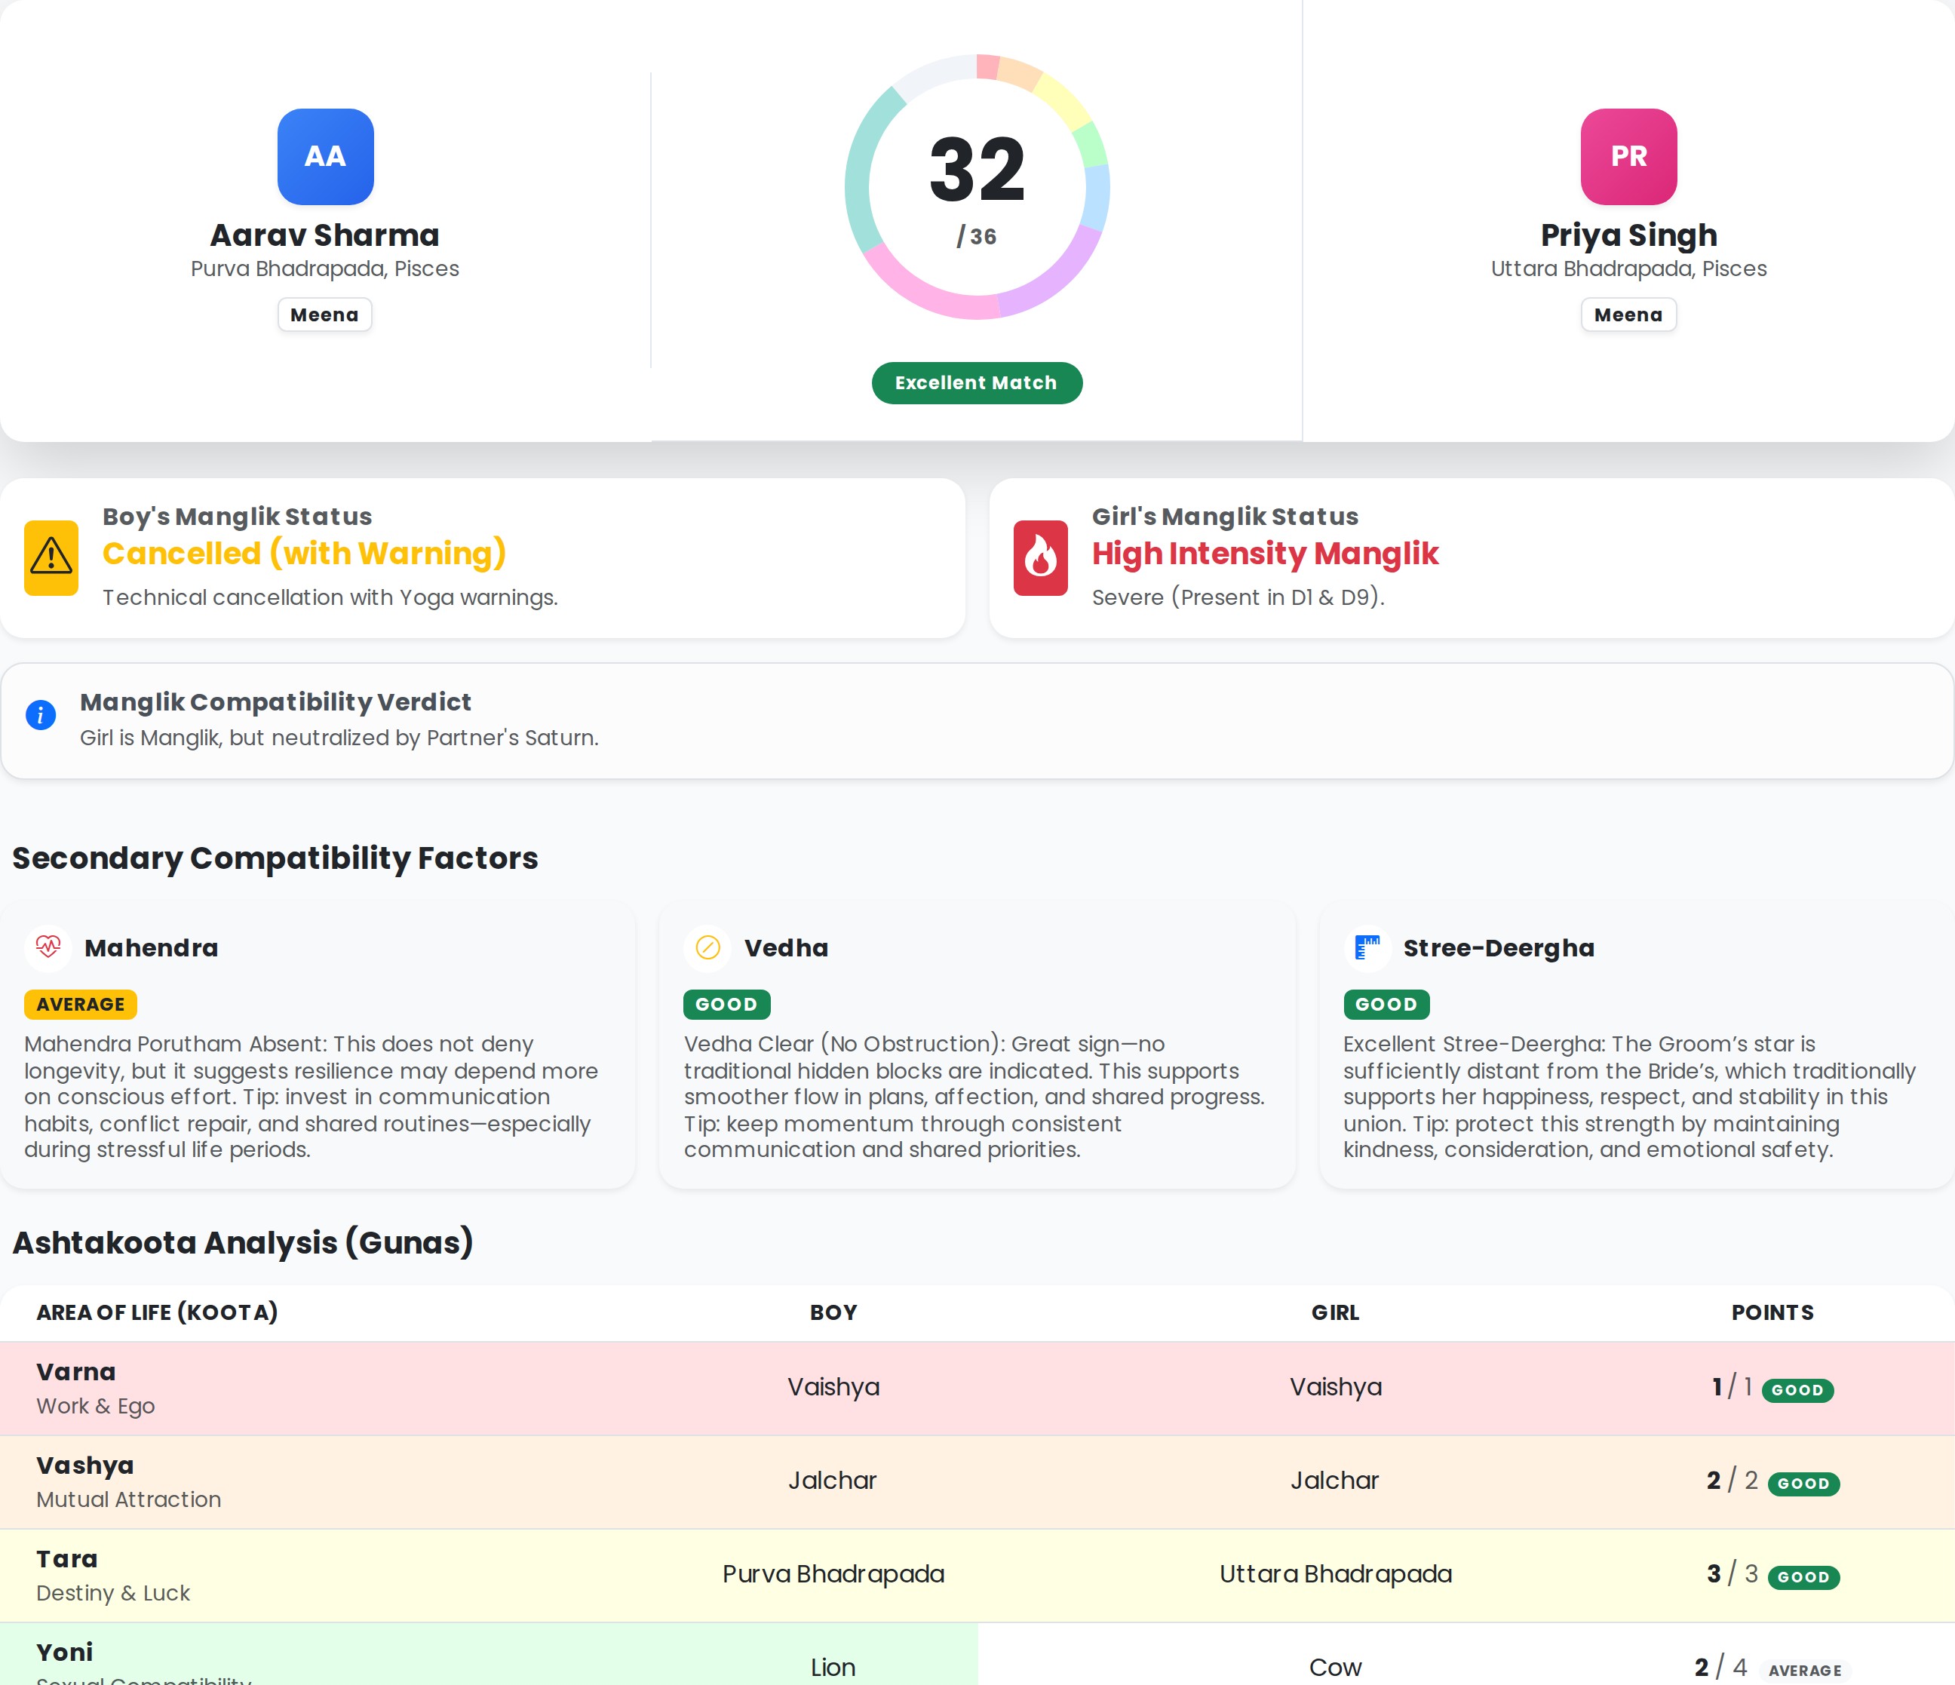Click the Stree-Deergha ruler icon

(x=1366, y=947)
